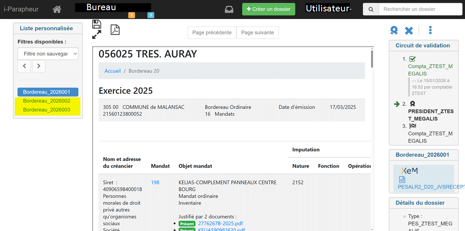Click the Rechercher un dossier field
Image resolution: width=465 pixels, height=231 pixels.
(x=420, y=9)
